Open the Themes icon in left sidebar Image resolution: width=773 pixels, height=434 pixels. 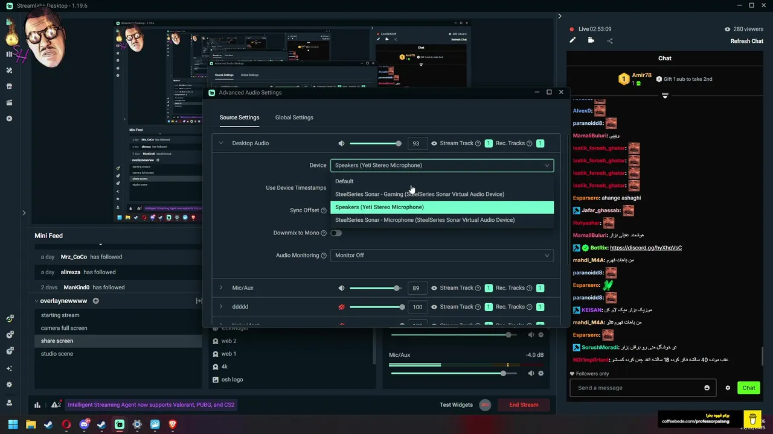pyautogui.click(x=9, y=70)
